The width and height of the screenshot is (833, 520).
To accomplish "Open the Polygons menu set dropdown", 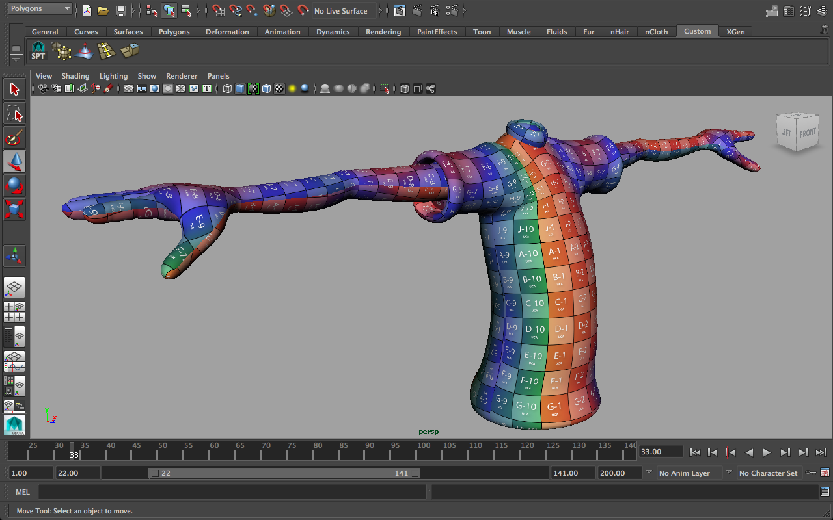I will (39, 8).
